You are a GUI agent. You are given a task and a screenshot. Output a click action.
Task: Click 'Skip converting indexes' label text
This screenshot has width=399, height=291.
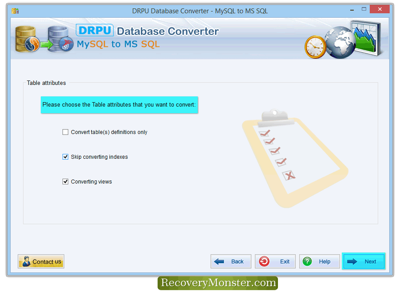[x=99, y=157]
